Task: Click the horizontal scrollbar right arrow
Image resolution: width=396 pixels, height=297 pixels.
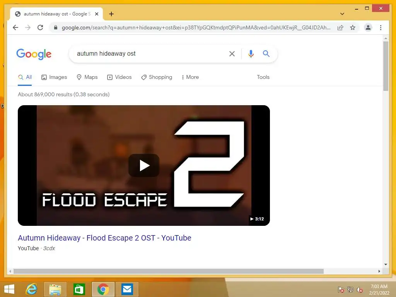Action: 379,271
